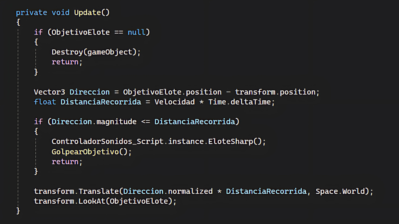Click the Velocidad identifier
Viewport: 399px width, 224px height.
[175, 102]
